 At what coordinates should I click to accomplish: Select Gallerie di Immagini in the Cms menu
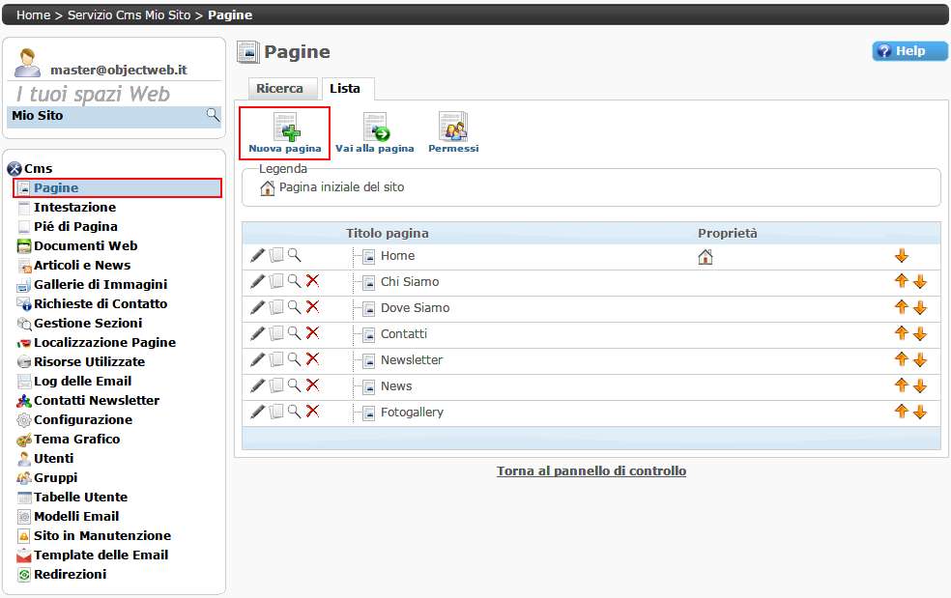pyautogui.click(x=100, y=284)
